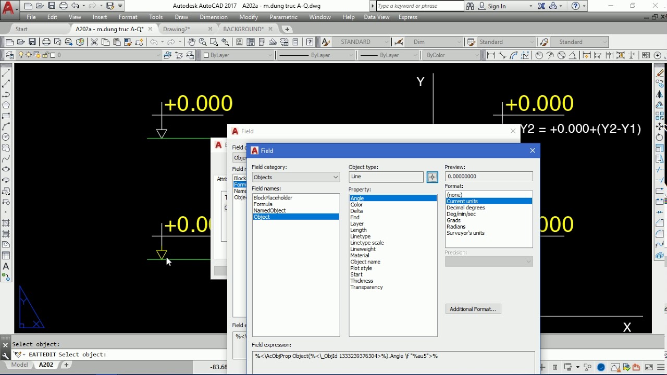This screenshot has height=375, width=667.
Task: Select NamedObject in Field names list
Action: tap(270, 210)
